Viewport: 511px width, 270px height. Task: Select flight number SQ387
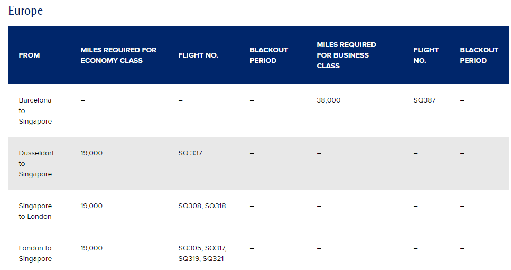(x=424, y=100)
